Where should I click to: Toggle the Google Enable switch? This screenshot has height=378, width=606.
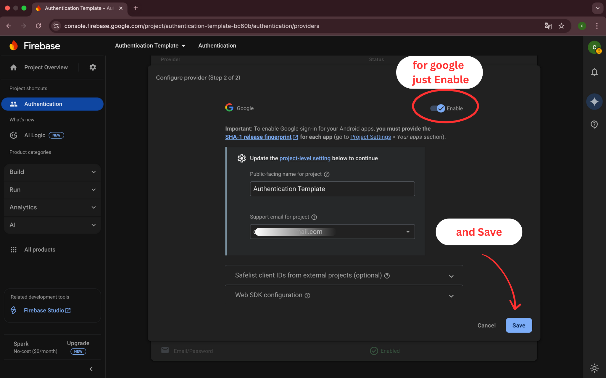438,108
